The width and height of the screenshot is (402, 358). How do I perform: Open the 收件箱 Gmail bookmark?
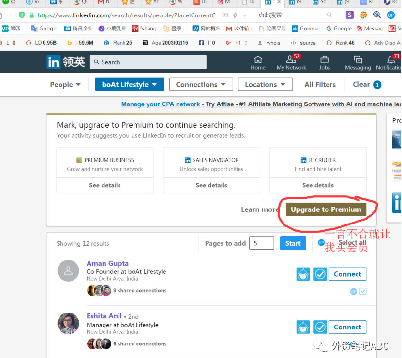240,29
